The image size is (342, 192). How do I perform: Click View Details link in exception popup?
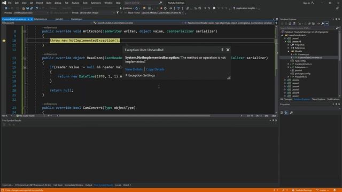tap(134, 69)
